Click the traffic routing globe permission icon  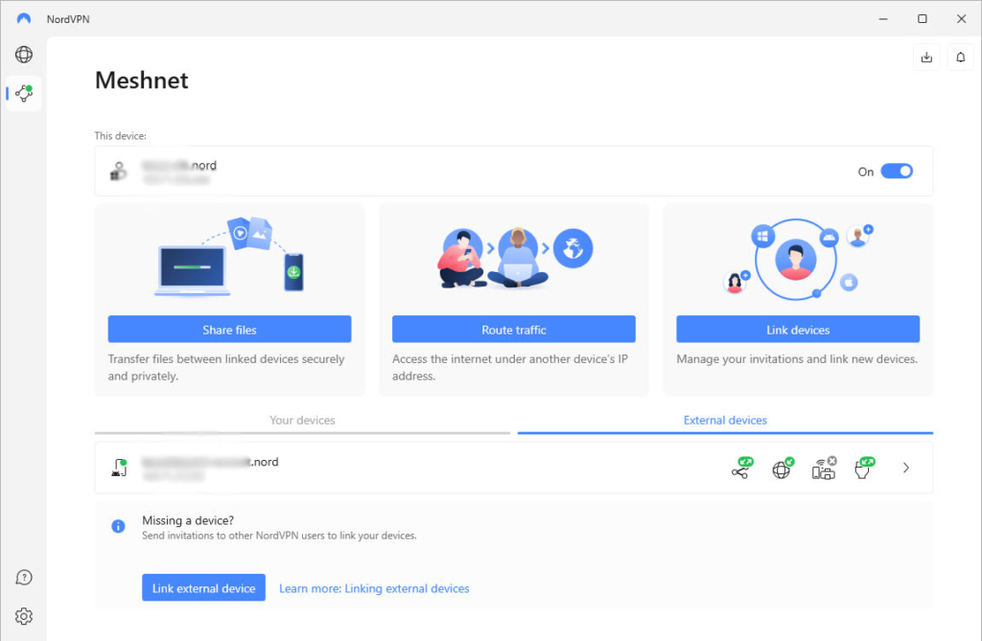click(x=782, y=468)
